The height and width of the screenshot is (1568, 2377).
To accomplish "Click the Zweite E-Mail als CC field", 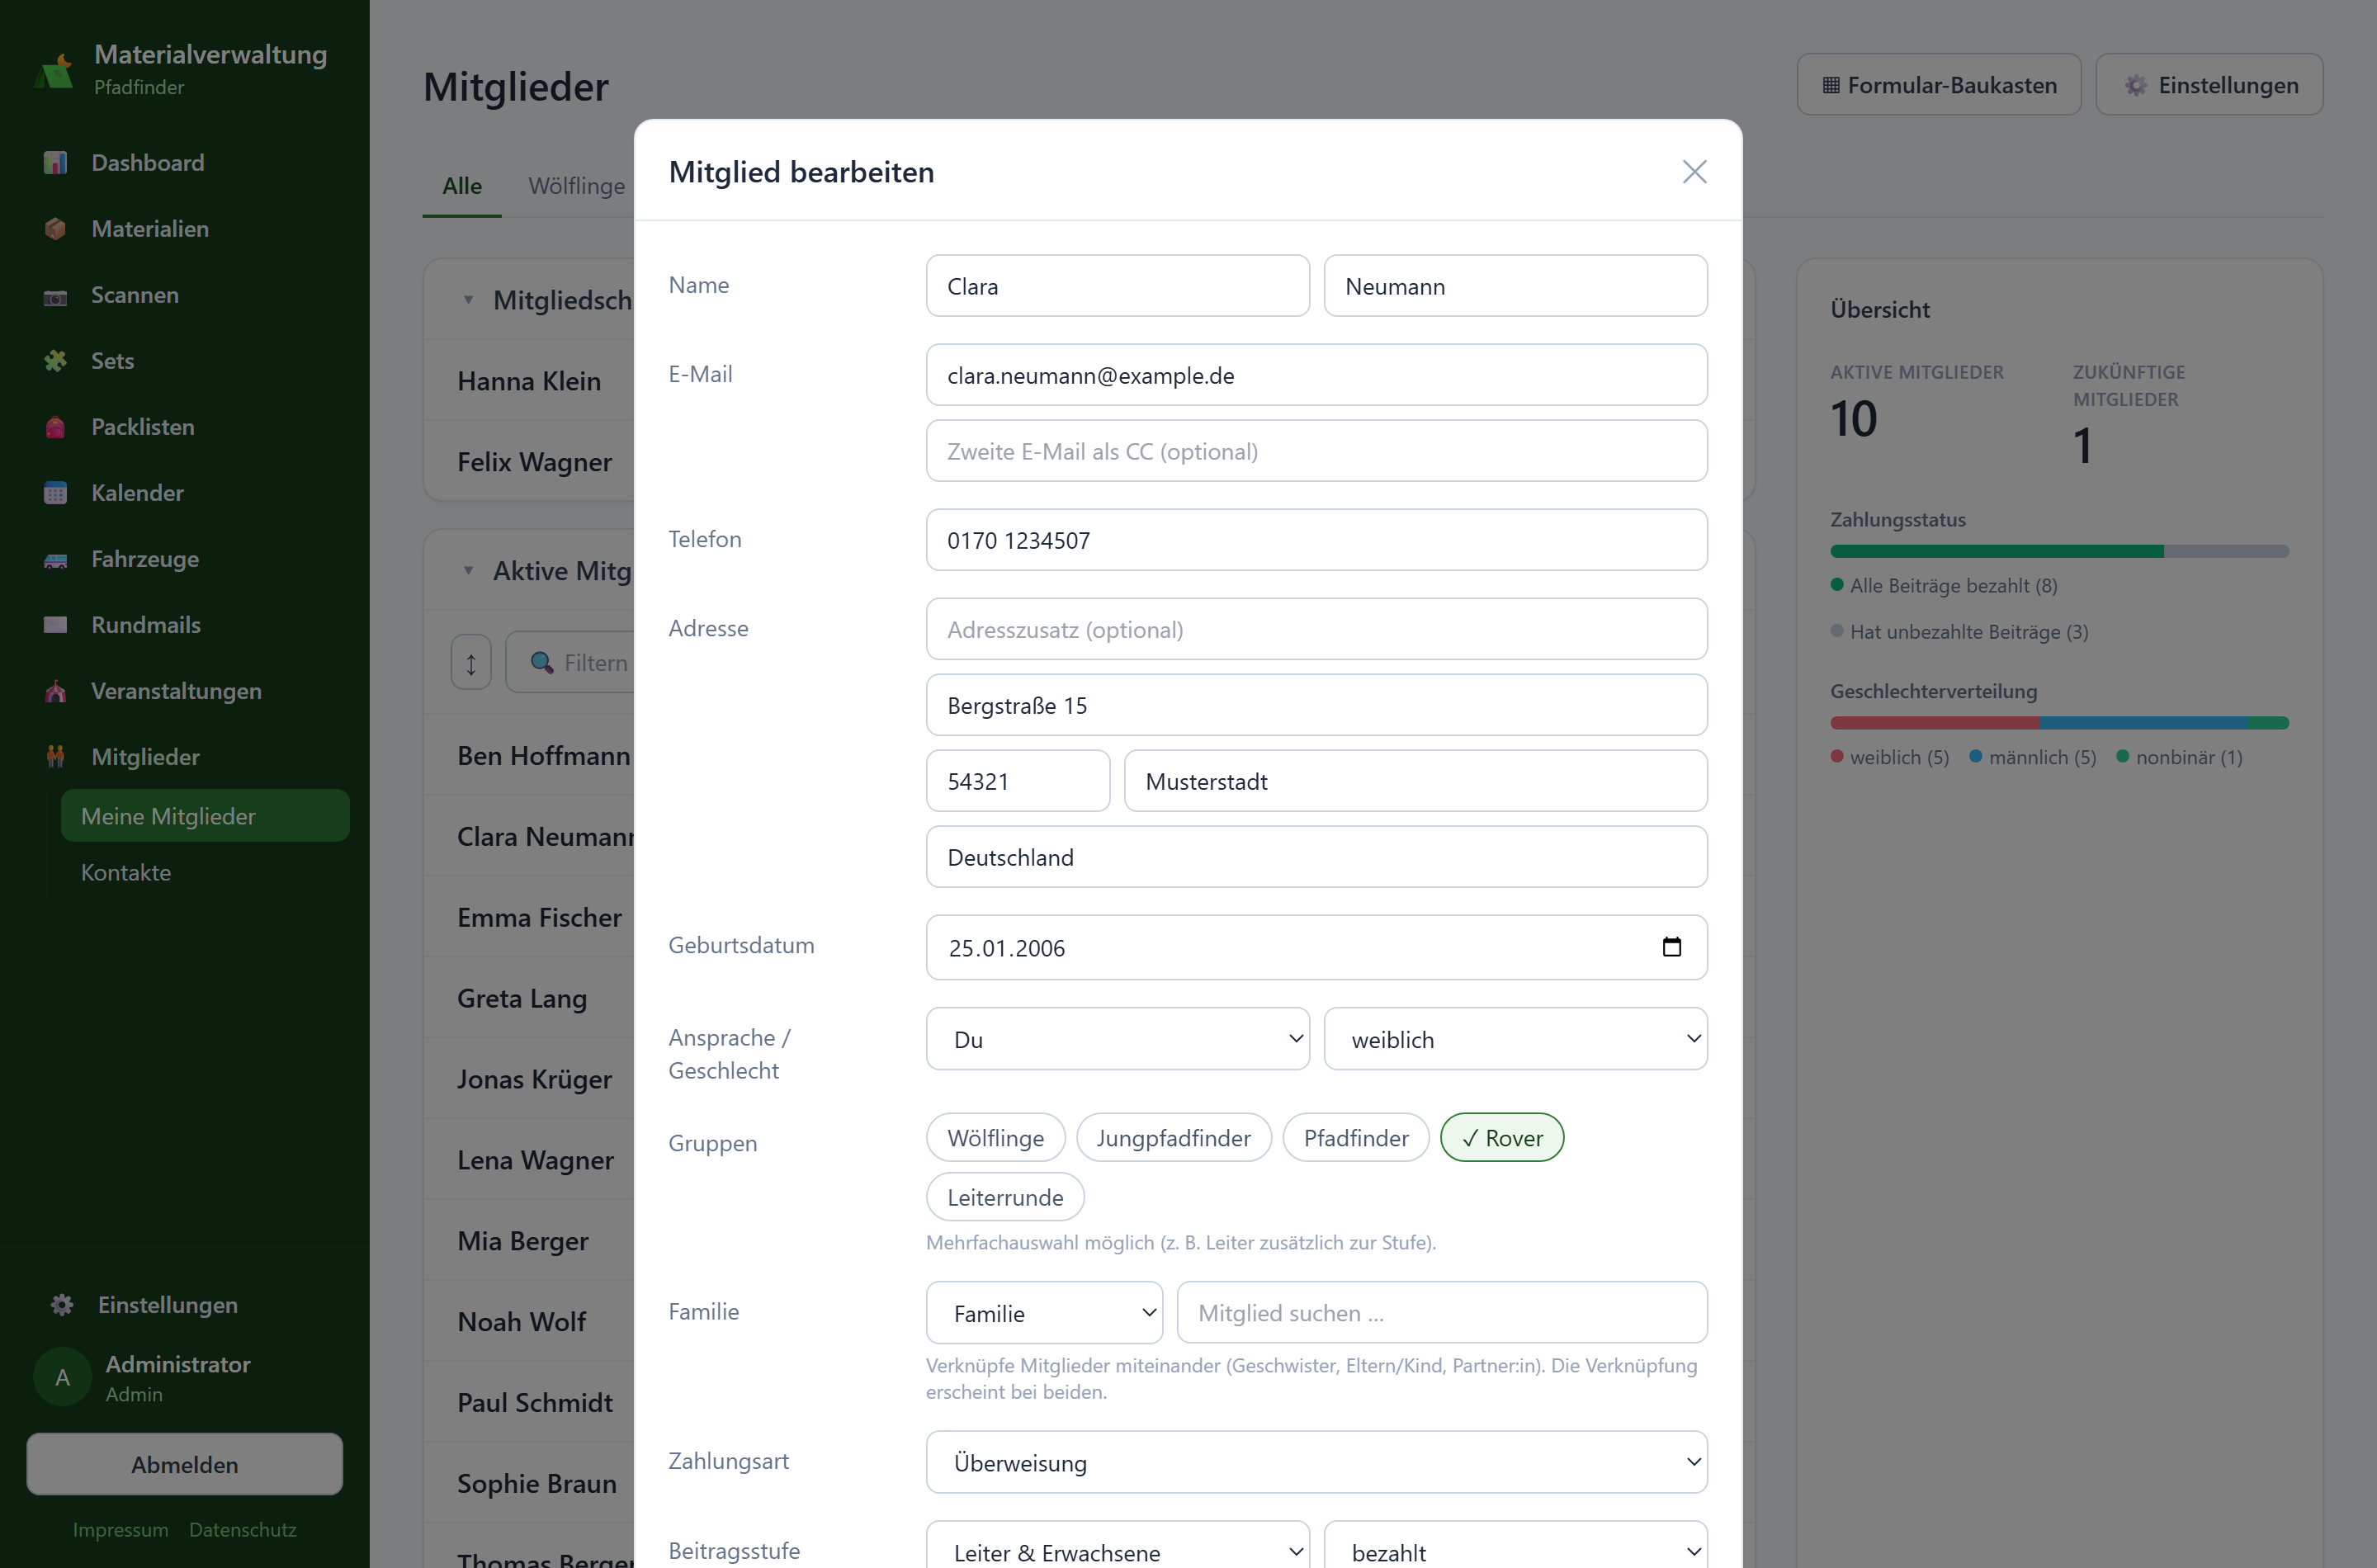I will pyautogui.click(x=1316, y=451).
